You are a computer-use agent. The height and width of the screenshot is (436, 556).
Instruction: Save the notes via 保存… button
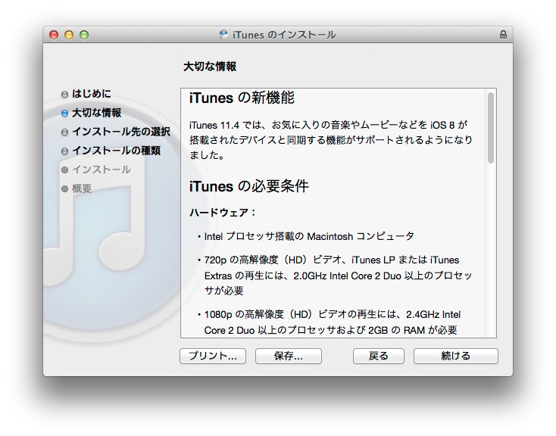[289, 356]
